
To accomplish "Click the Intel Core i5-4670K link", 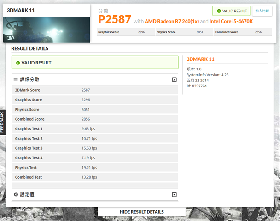I will [231, 22].
